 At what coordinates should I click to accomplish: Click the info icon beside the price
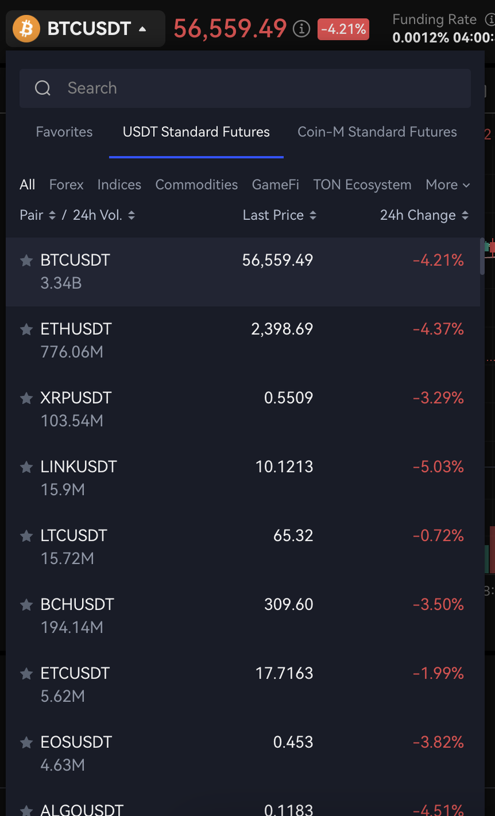[x=301, y=29]
